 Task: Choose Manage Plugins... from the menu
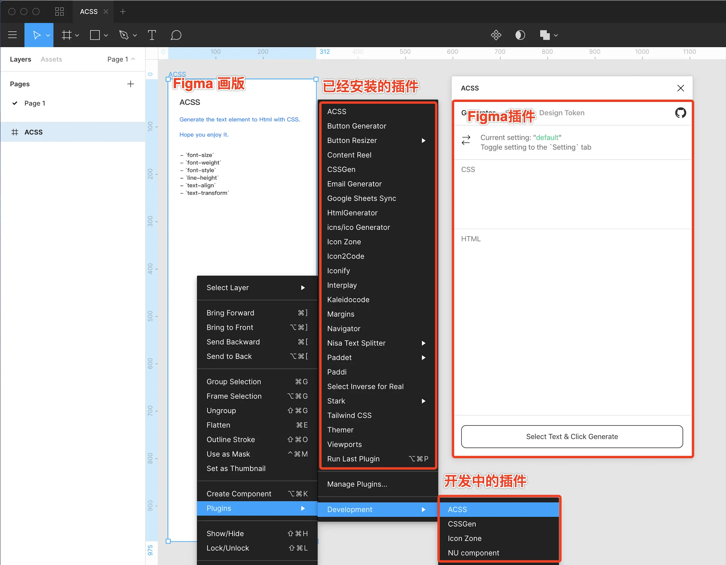point(357,484)
